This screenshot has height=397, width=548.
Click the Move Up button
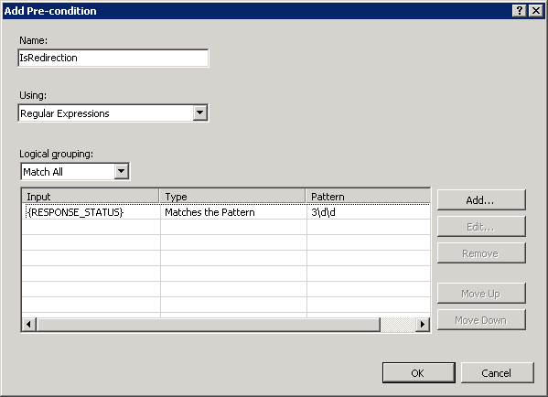(481, 294)
